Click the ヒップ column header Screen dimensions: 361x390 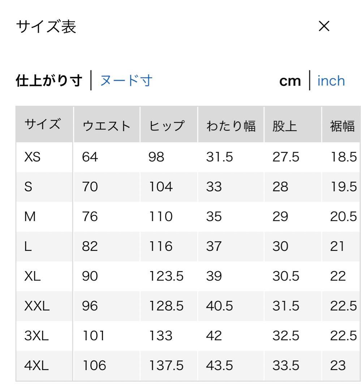click(x=166, y=126)
